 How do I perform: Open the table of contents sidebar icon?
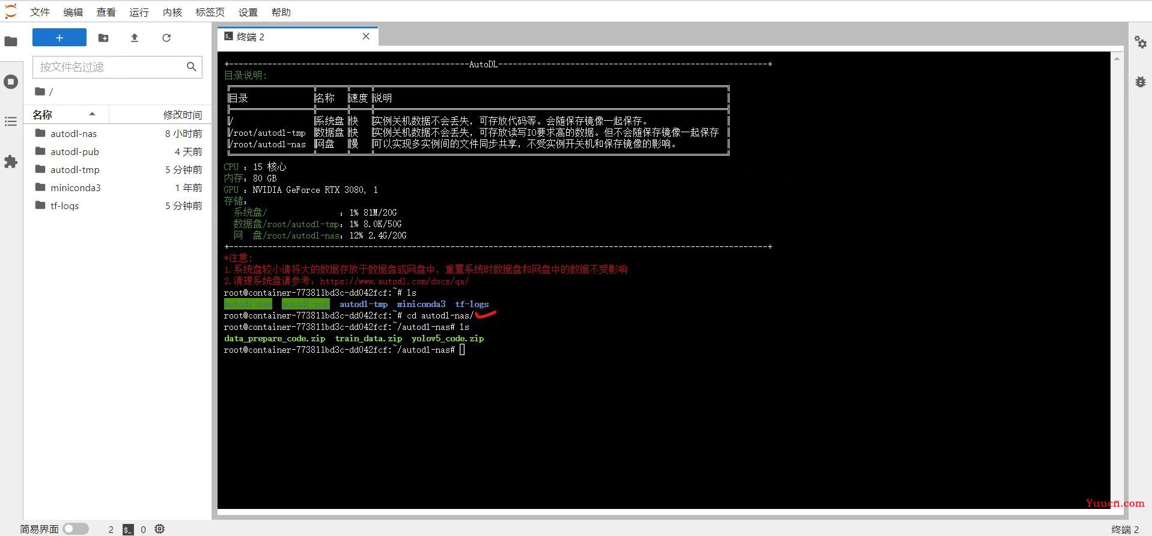tap(11, 122)
